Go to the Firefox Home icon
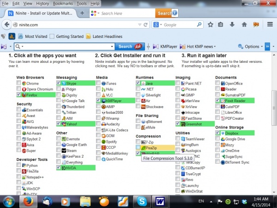 click(244, 24)
